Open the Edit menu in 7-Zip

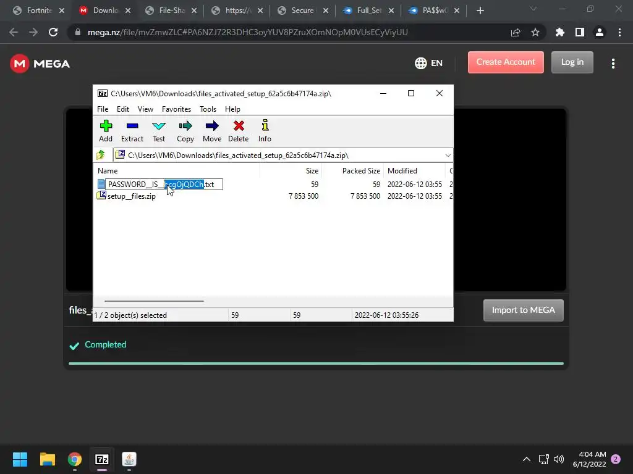(123, 109)
